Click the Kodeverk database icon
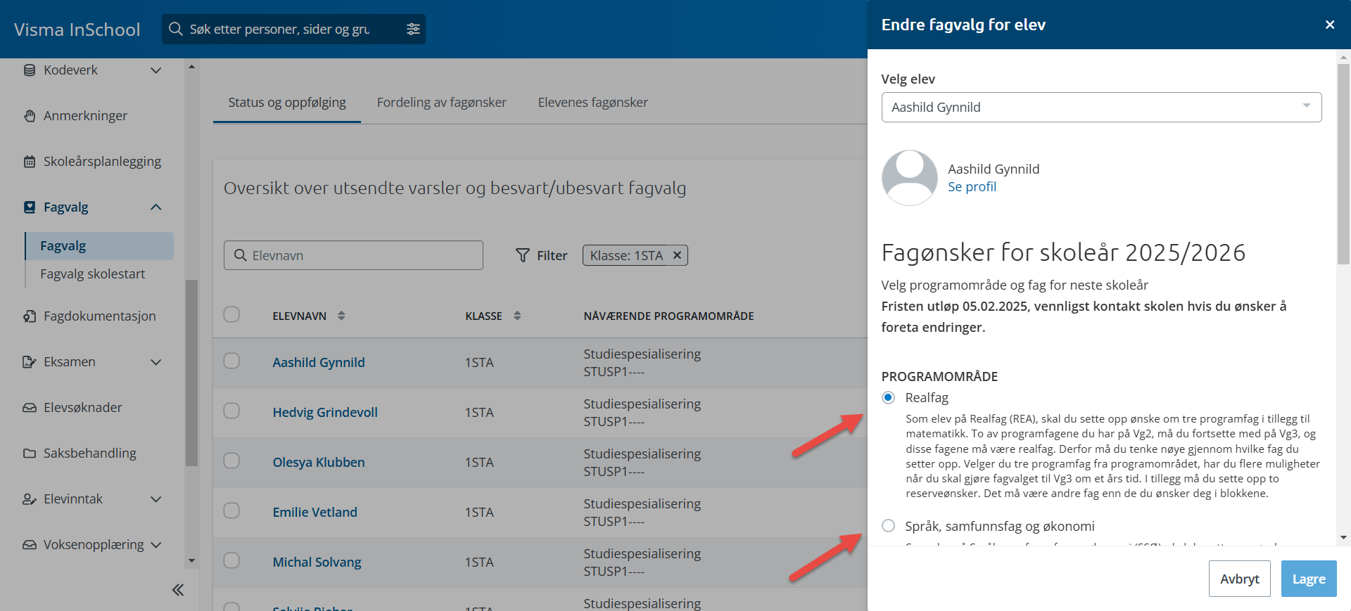Screen dimensions: 1351x611 tap(30, 70)
